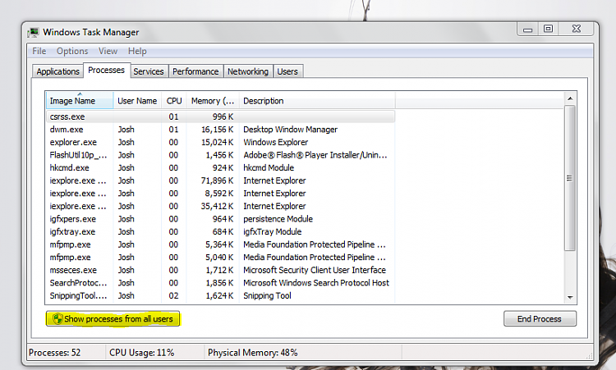
Task: Sort by CPU column header
Action: coord(174,101)
